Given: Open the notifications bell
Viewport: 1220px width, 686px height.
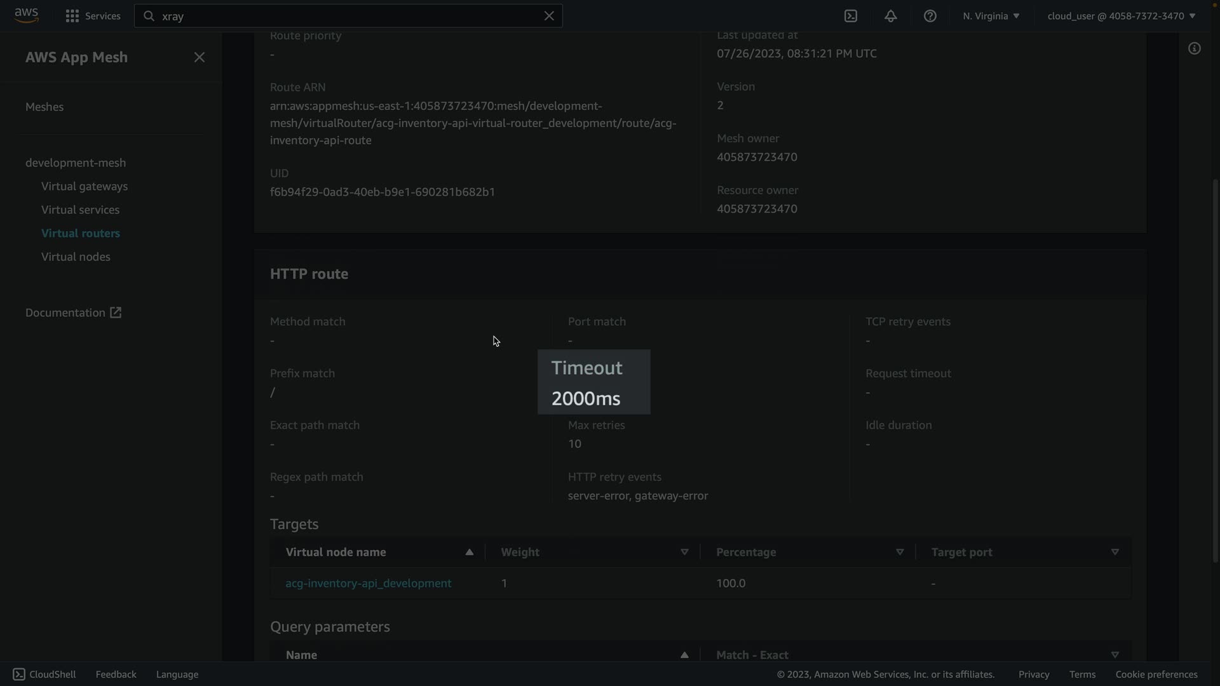Looking at the screenshot, I should pos(890,16).
